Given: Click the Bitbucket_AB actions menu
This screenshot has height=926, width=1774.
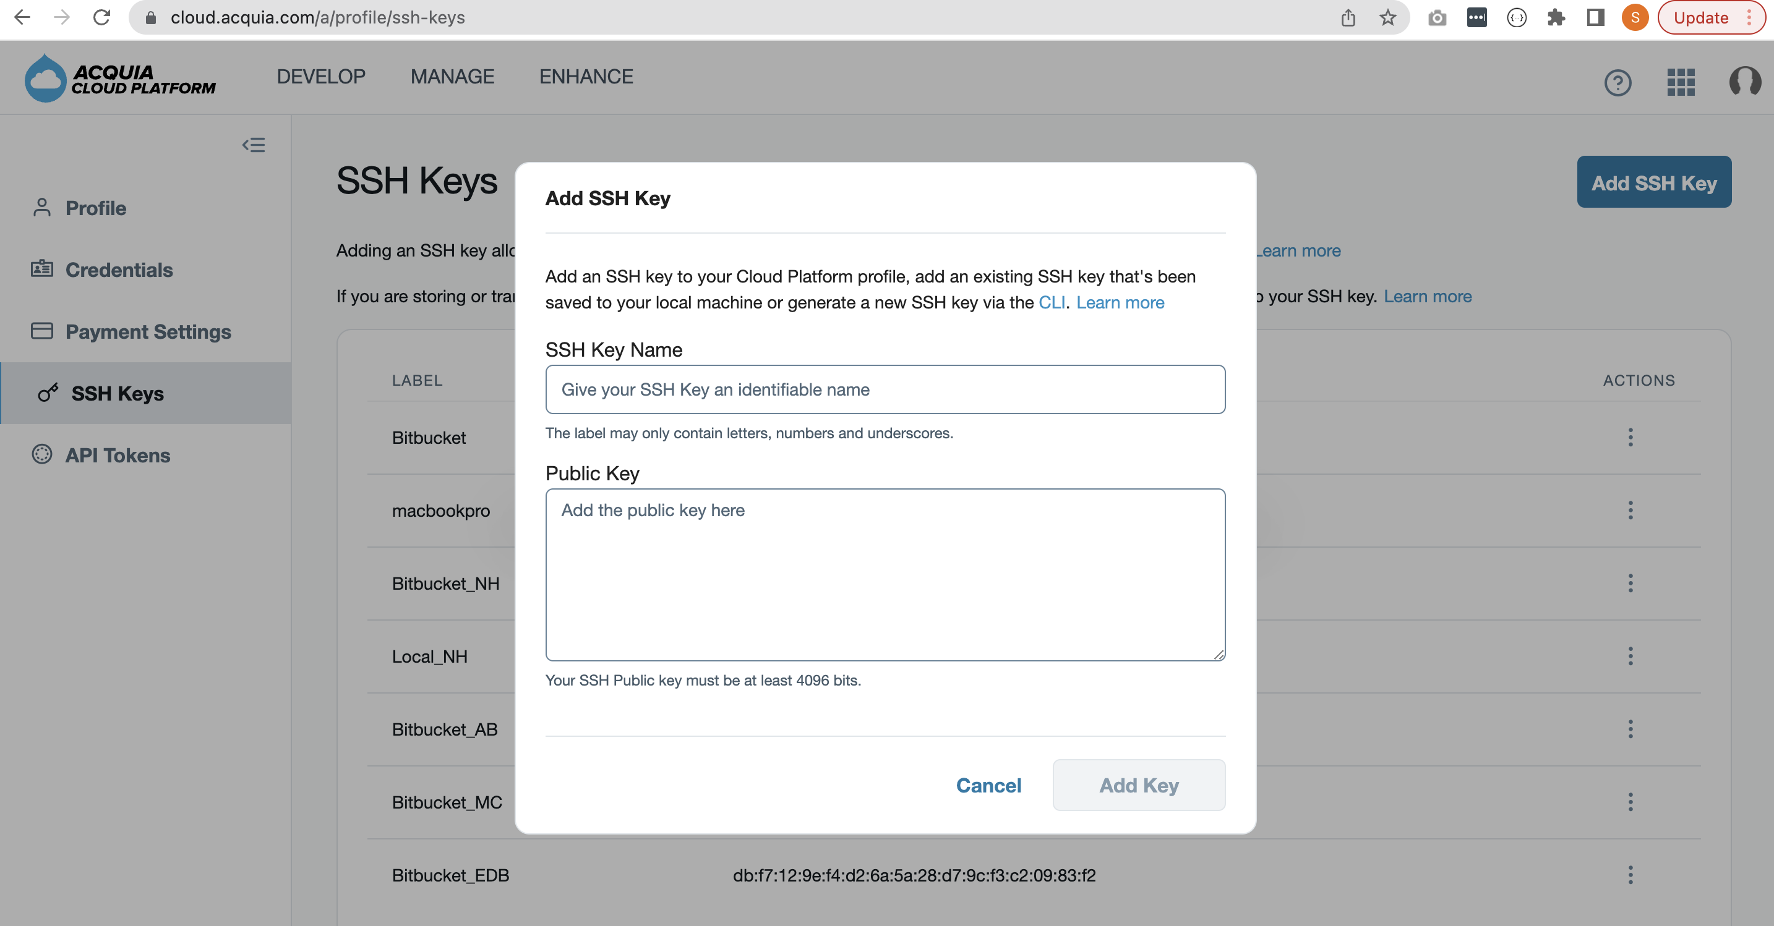Looking at the screenshot, I should pos(1631,729).
